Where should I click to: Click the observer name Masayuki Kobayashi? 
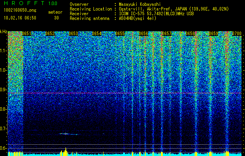(x=139, y=4)
